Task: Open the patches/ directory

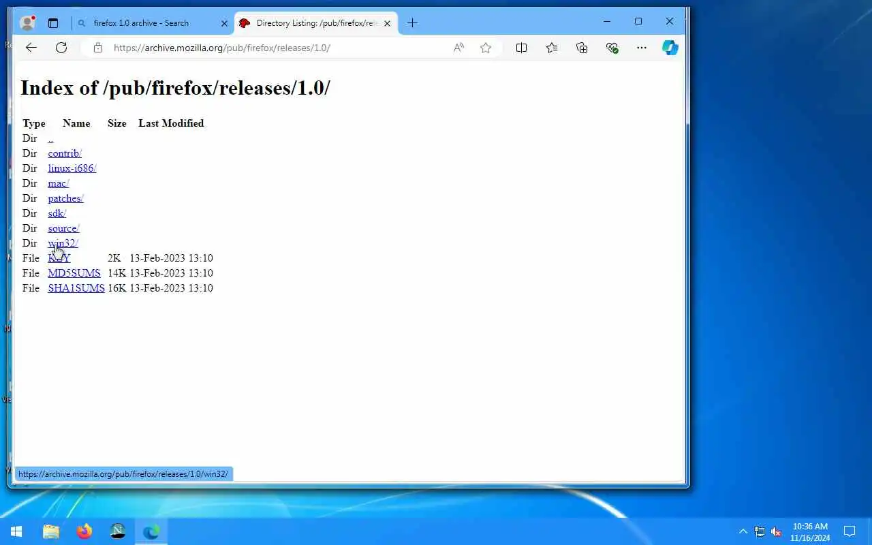Action: point(65,198)
